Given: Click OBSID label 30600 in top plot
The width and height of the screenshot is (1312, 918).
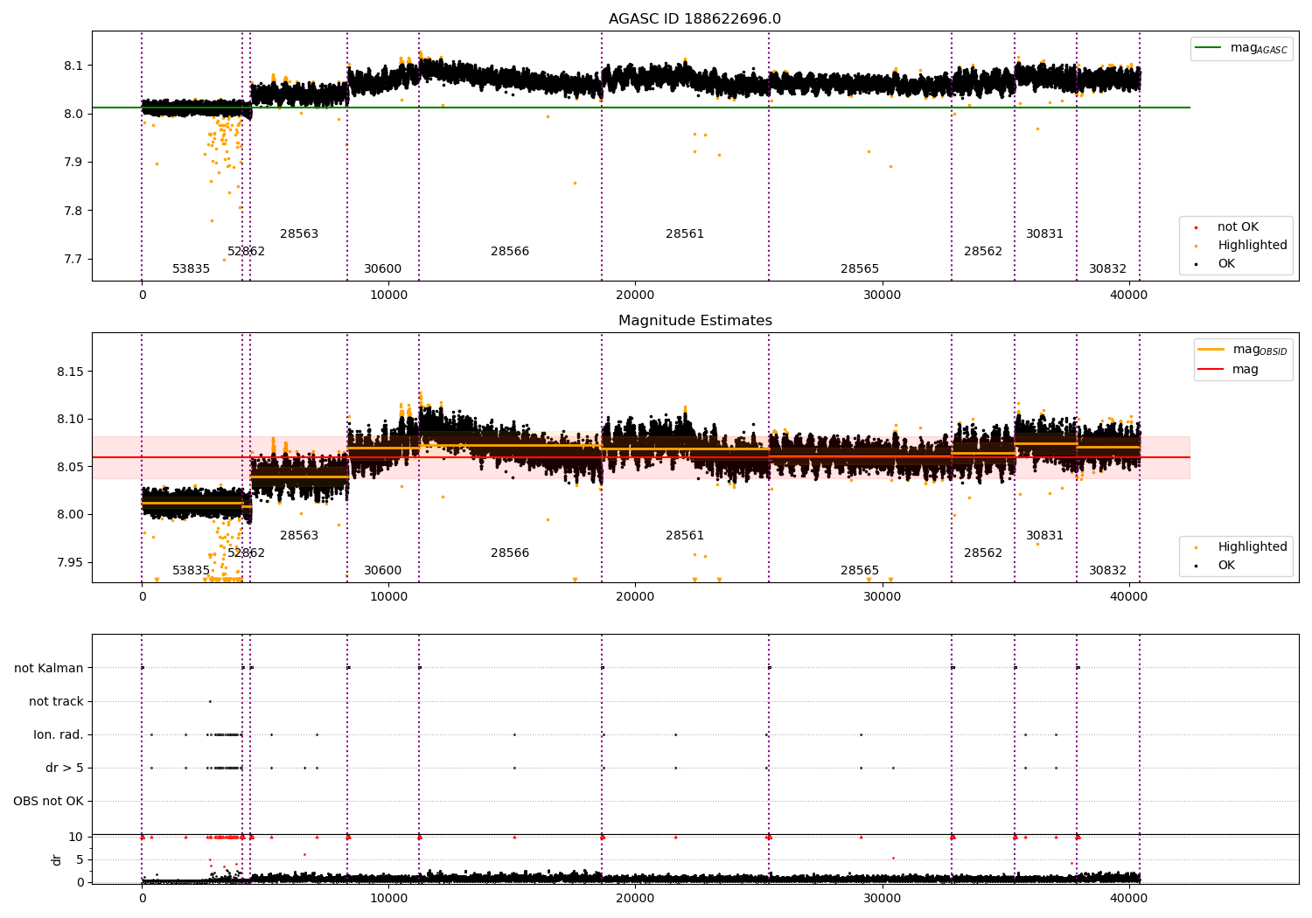Looking at the screenshot, I should click(x=382, y=269).
